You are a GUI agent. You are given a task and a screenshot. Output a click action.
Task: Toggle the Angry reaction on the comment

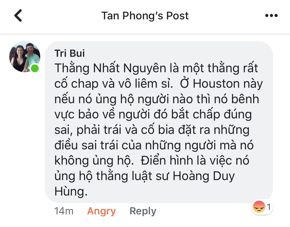coord(101,211)
